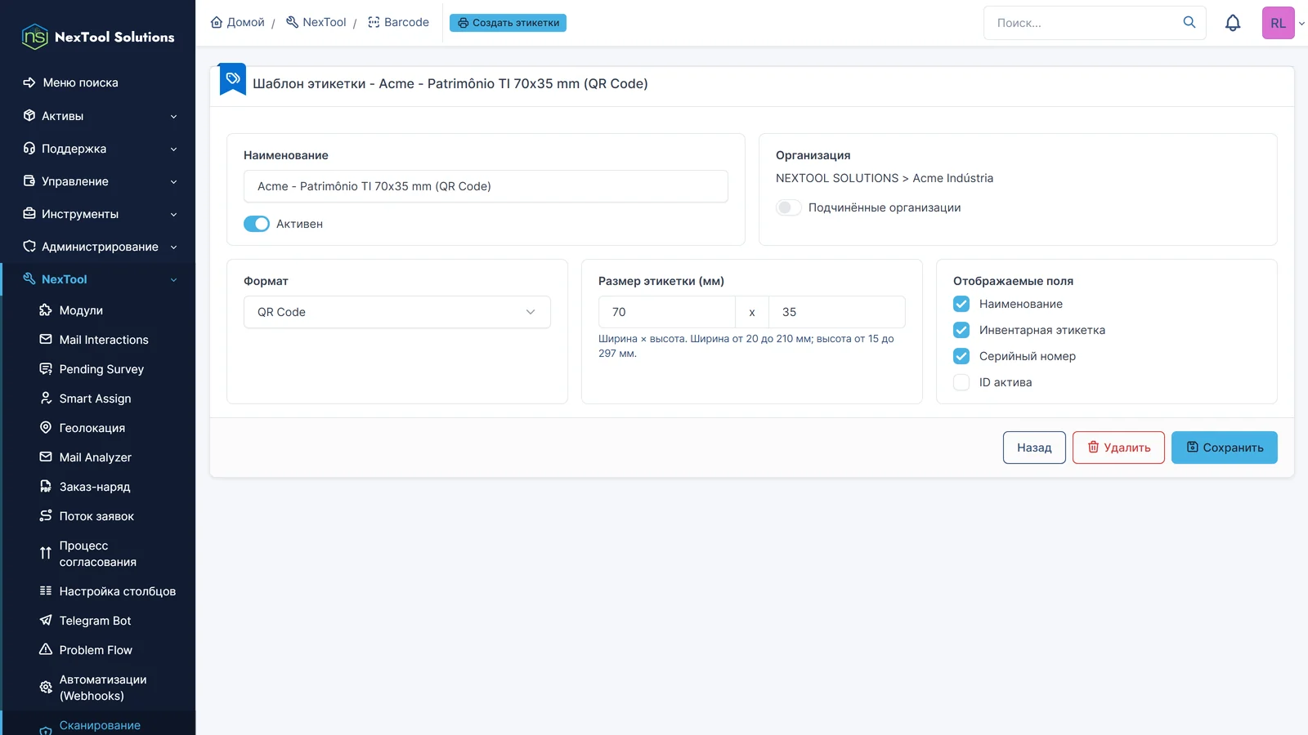Screen dimensions: 1308x735
Task: Expand the Управление sidebar section
Action: tap(99, 181)
